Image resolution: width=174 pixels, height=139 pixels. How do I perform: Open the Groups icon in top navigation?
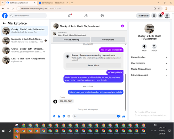pos(102,16)
